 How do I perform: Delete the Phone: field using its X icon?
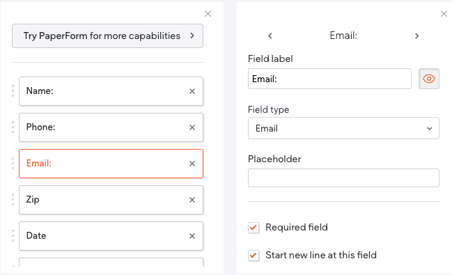tap(192, 127)
